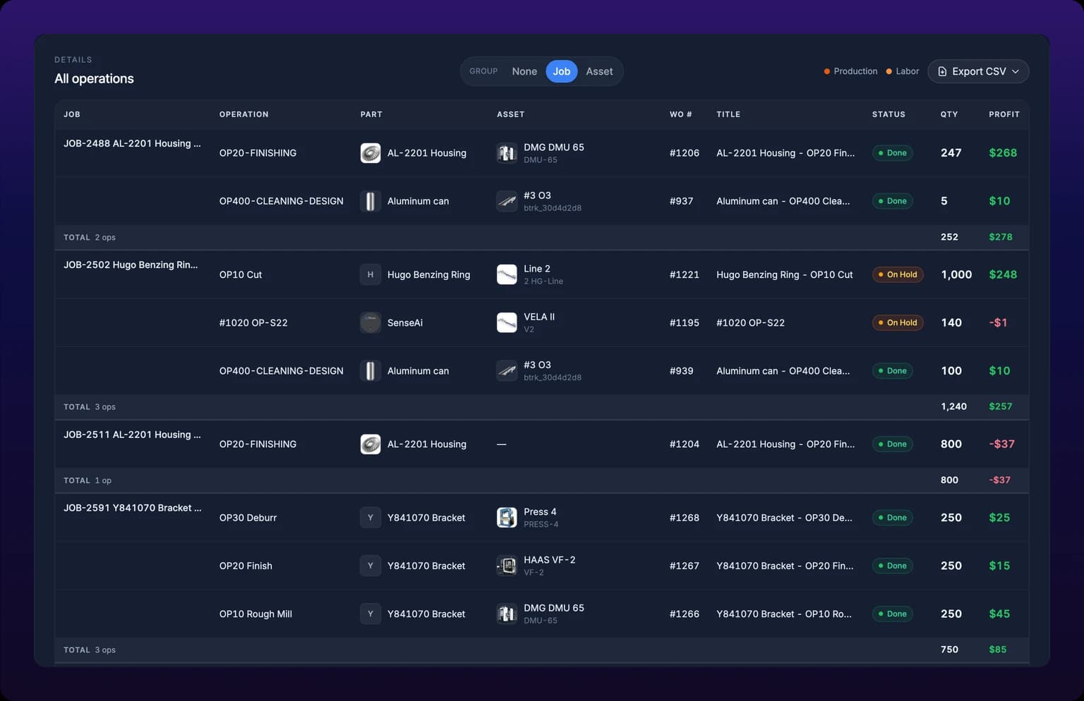Click #3 O3 asset icon in WO #939 row
The height and width of the screenshot is (701, 1084).
[x=507, y=371]
